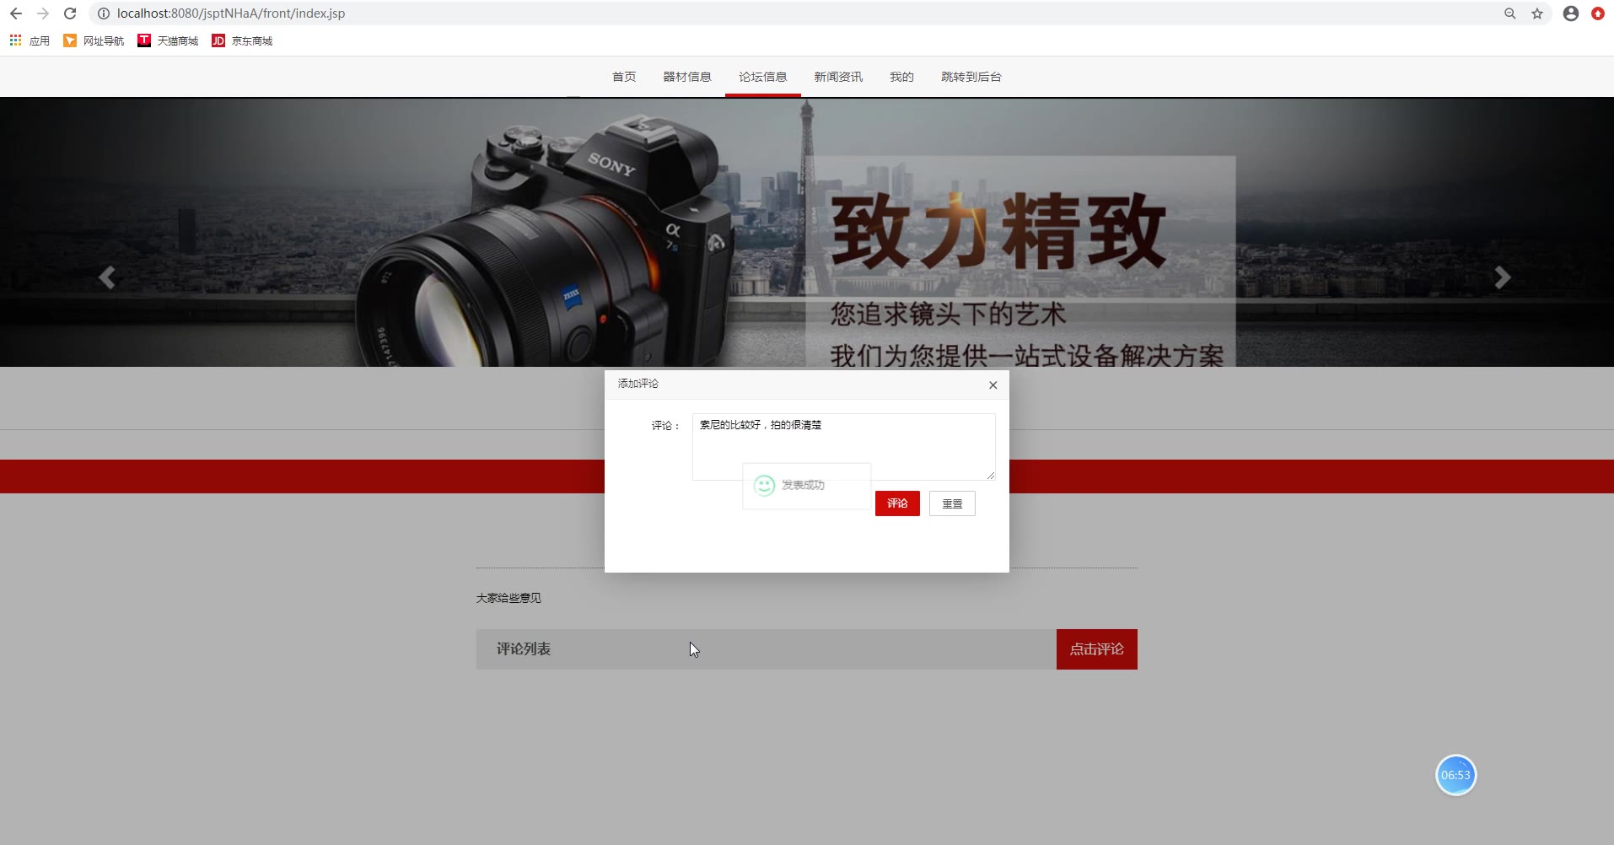The width and height of the screenshot is (1614, 845).
Task: Click into the 评论 text area
Action: click(x=844, y=447)
